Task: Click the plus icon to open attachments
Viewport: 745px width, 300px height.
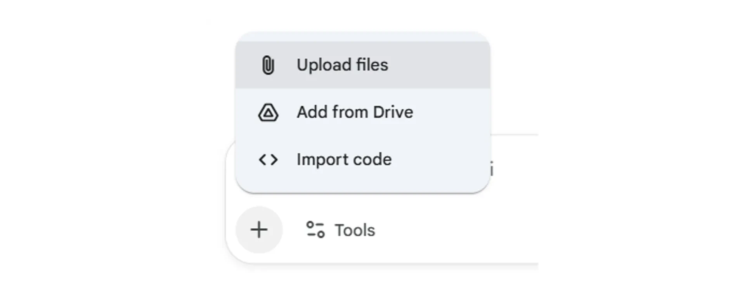Action: 259,229
